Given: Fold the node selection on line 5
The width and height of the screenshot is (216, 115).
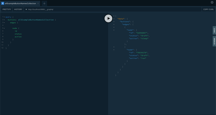Looking at the screenshot, I should tap(4, 28).
